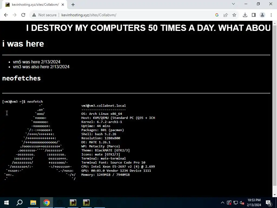Screen dimensions: 277x208
Task: Open the Chrome downloads icon
Action: [245, 15]
